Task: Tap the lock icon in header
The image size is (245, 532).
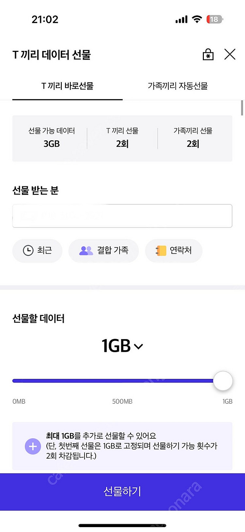Action: [x=208, y=55]
